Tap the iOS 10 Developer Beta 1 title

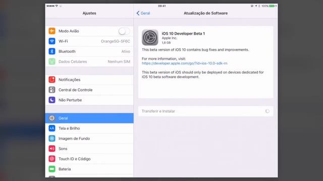coord(183,34)
